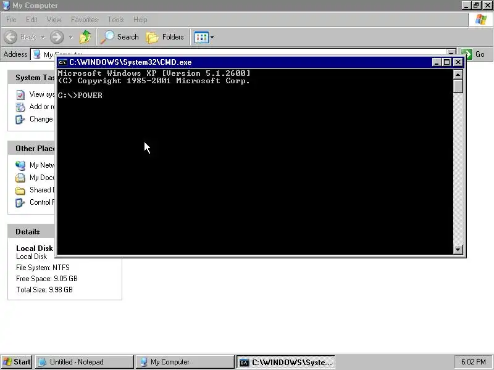Click the Windows flag logo in My Computer

[481, 20]
